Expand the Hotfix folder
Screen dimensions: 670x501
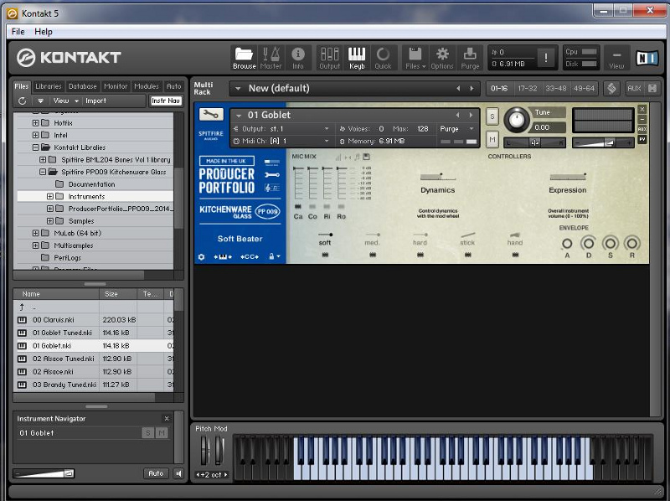[x=35, y=122]
